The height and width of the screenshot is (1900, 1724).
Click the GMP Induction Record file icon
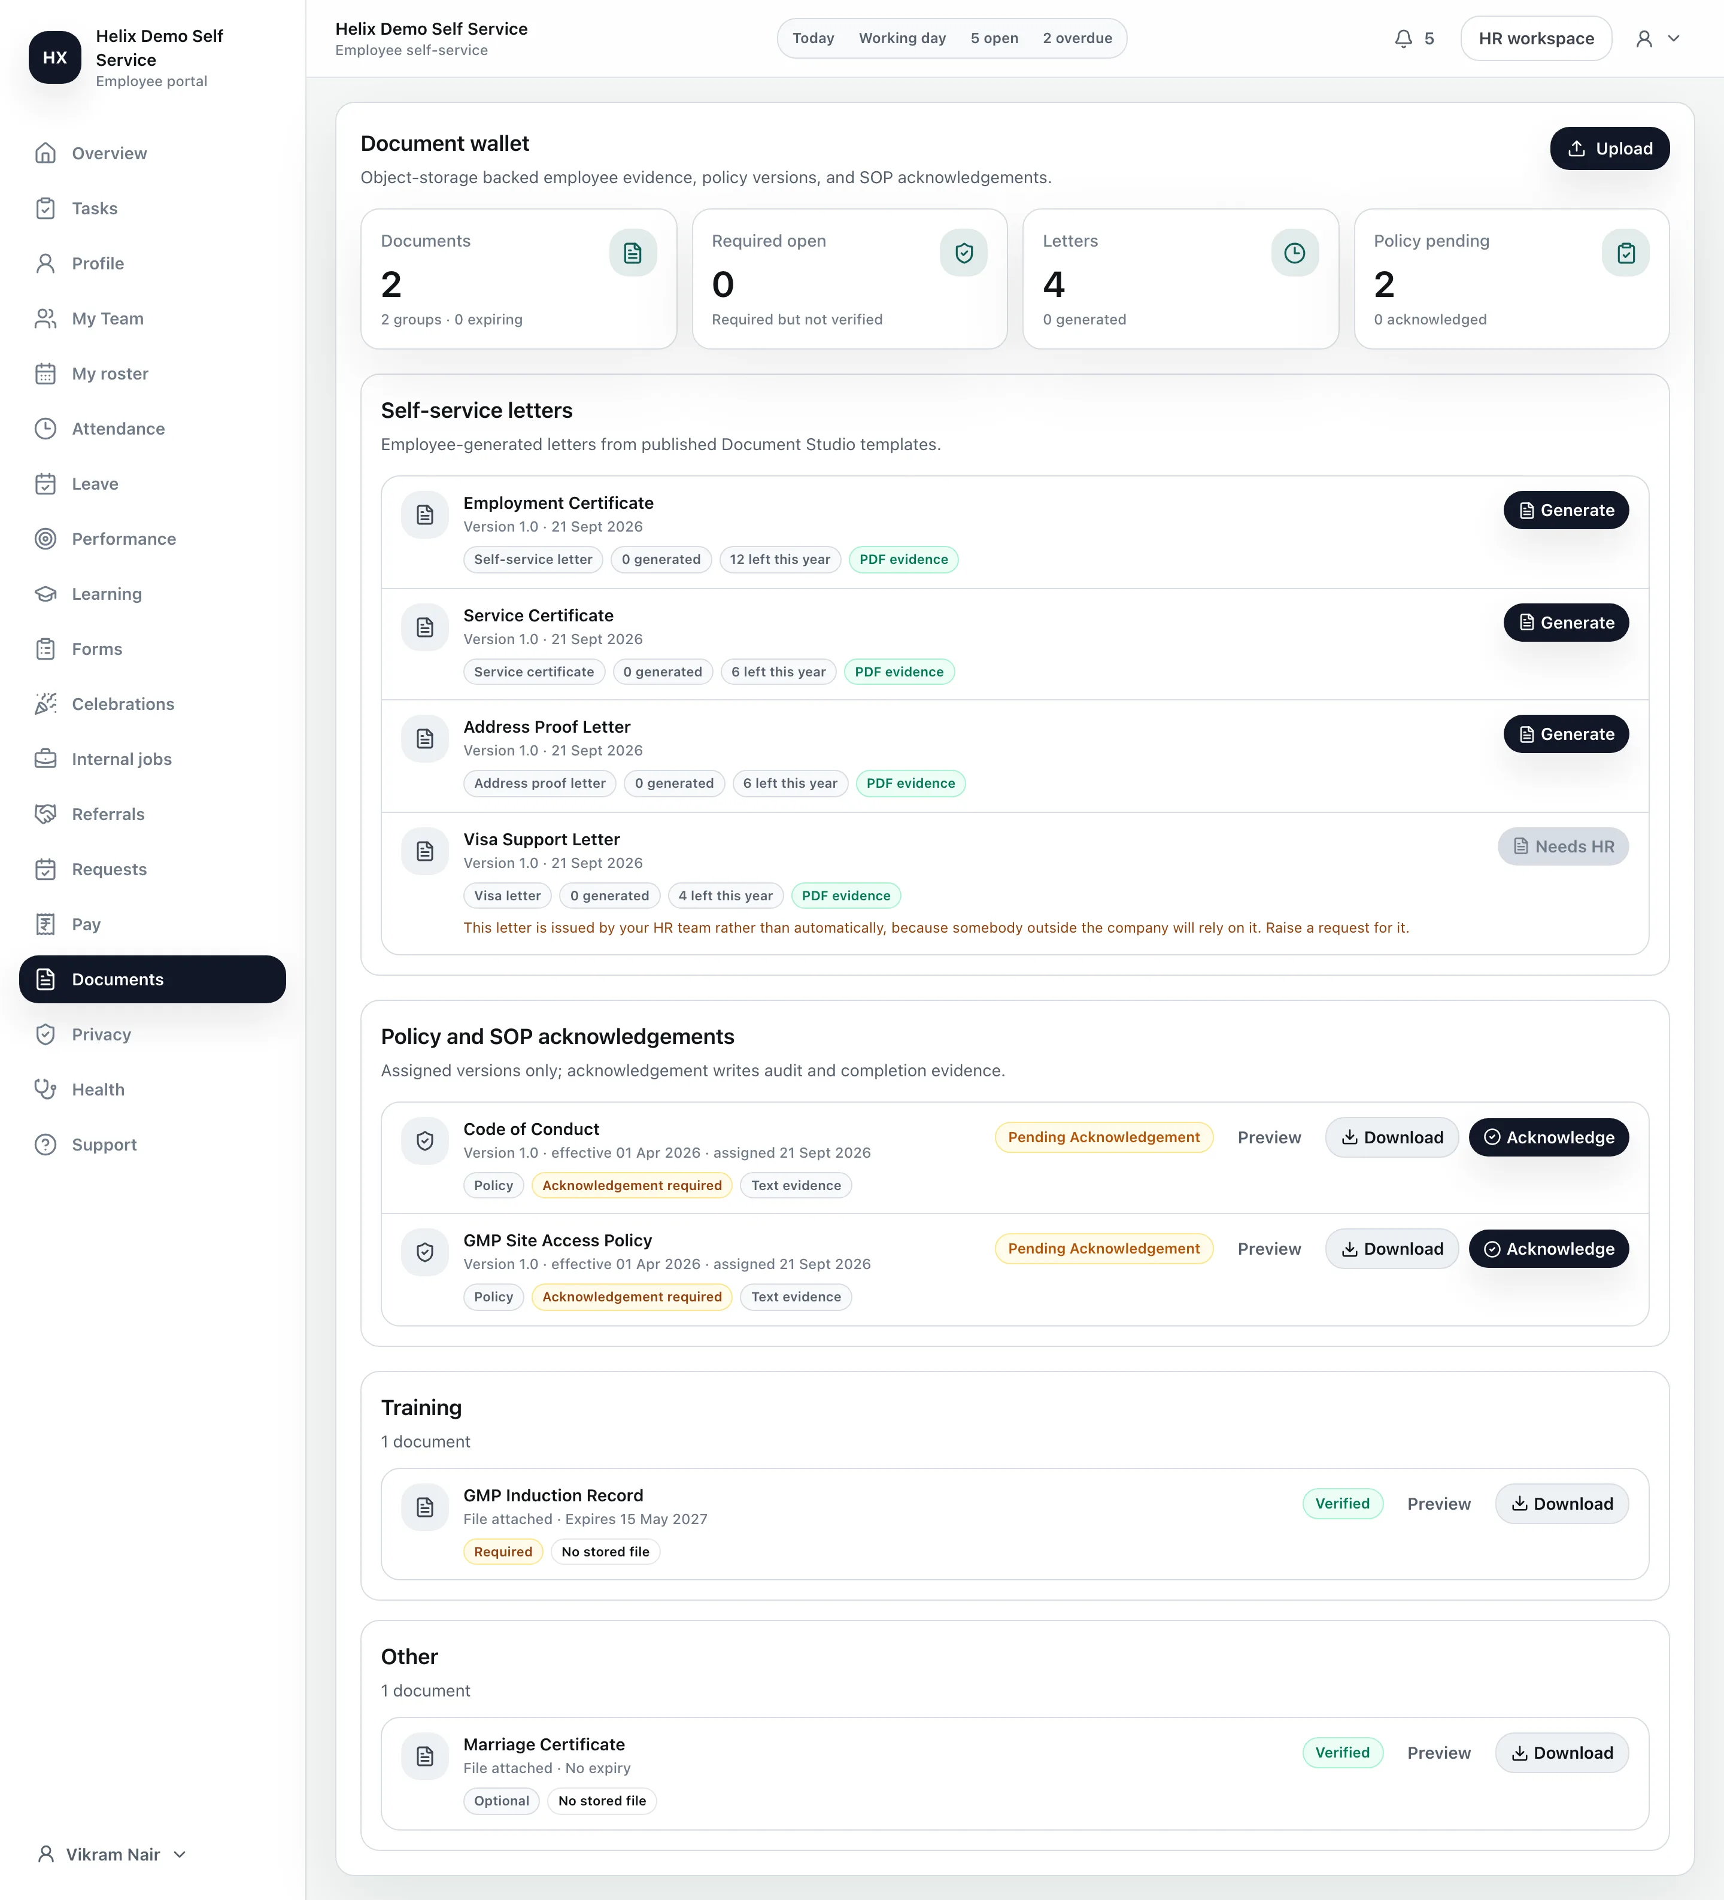[x=425, y=1507]
